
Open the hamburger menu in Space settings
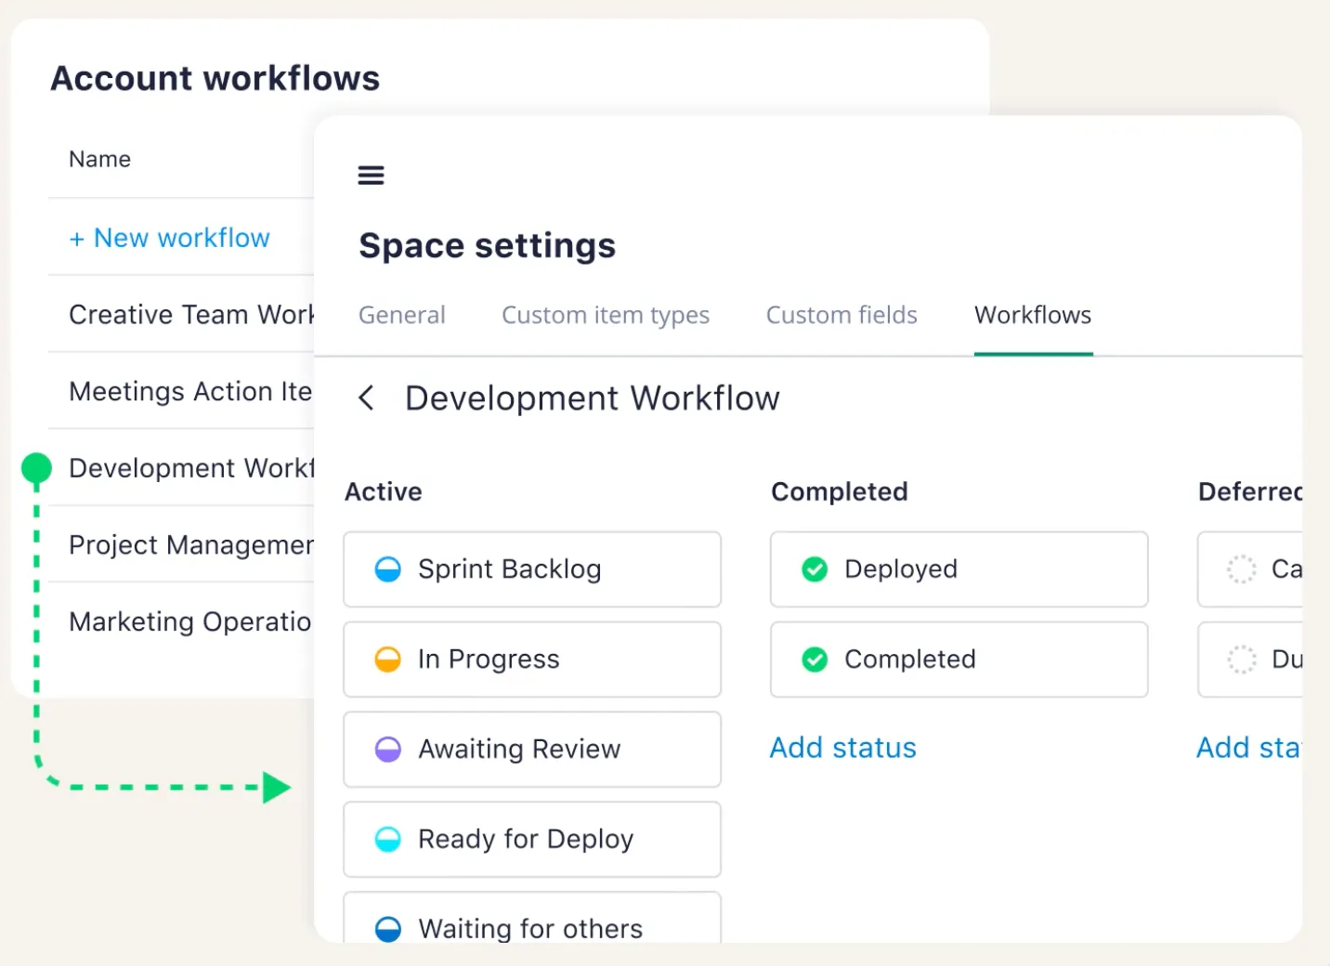pos(371,175)
